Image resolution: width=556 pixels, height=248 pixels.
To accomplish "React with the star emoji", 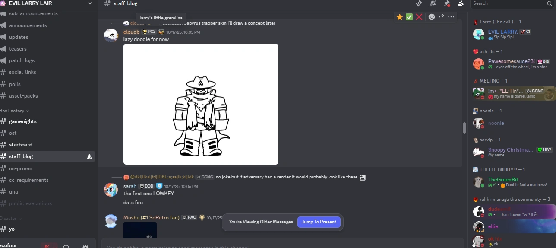I will [x=400, y=17].
